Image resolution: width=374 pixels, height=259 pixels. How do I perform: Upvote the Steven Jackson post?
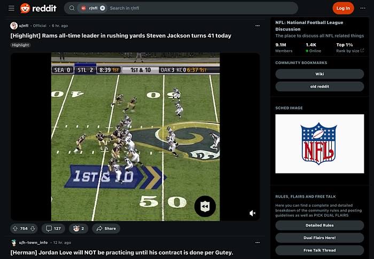click(15, 229)
